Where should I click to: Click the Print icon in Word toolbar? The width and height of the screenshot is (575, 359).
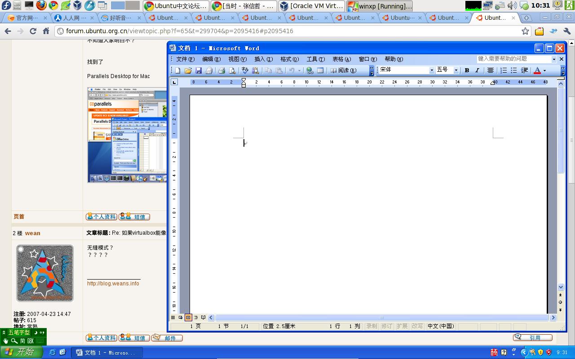tap(221, 70)
